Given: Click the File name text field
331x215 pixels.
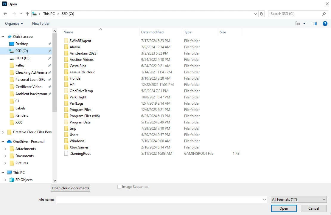Looking at the screenshot, I should [x=159, y=199].
